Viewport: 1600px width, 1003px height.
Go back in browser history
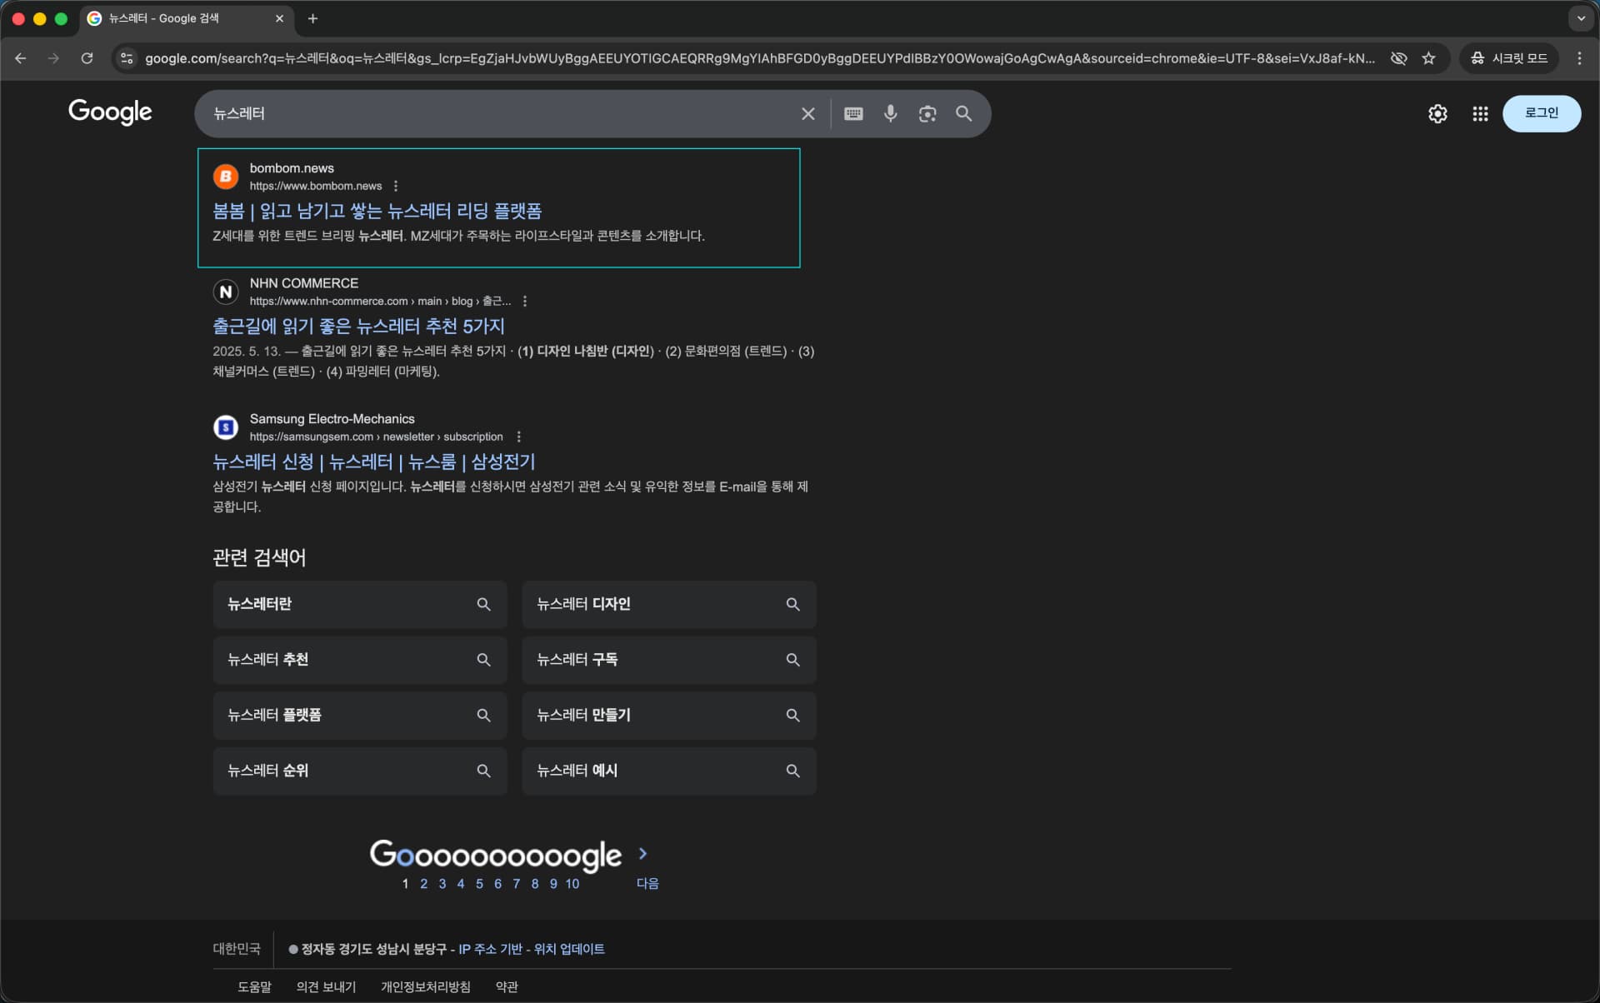click(x=21, y=58)
